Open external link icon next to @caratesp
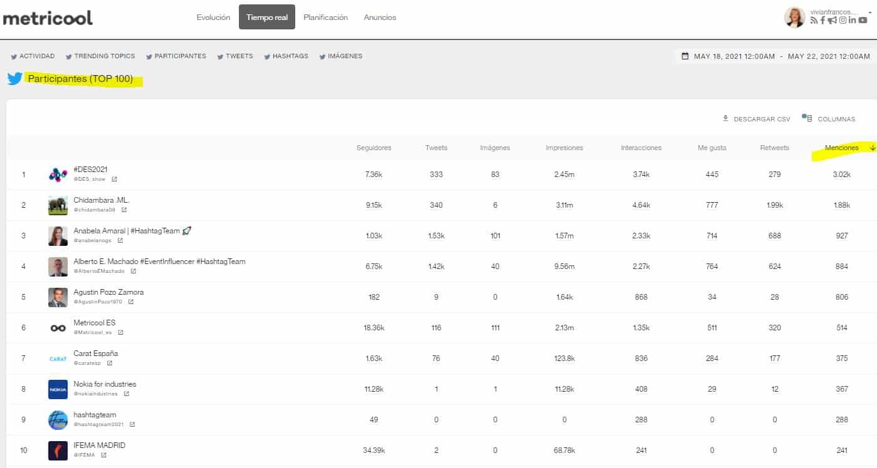This screenshot has height=468, width=877. tap(109, 363)
